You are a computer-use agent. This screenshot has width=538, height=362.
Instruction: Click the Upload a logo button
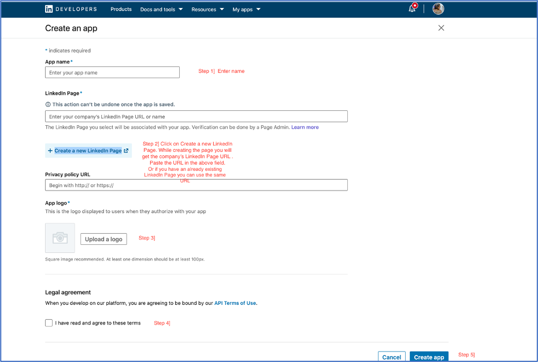pyautogui.click(x=103, y=239)
